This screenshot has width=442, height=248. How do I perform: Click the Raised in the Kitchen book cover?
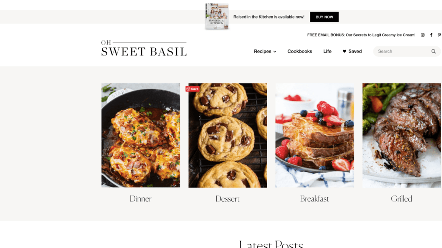(217, 16)
